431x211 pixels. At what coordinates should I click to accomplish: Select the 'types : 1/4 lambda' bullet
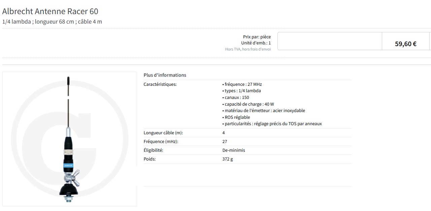[242, 91]
